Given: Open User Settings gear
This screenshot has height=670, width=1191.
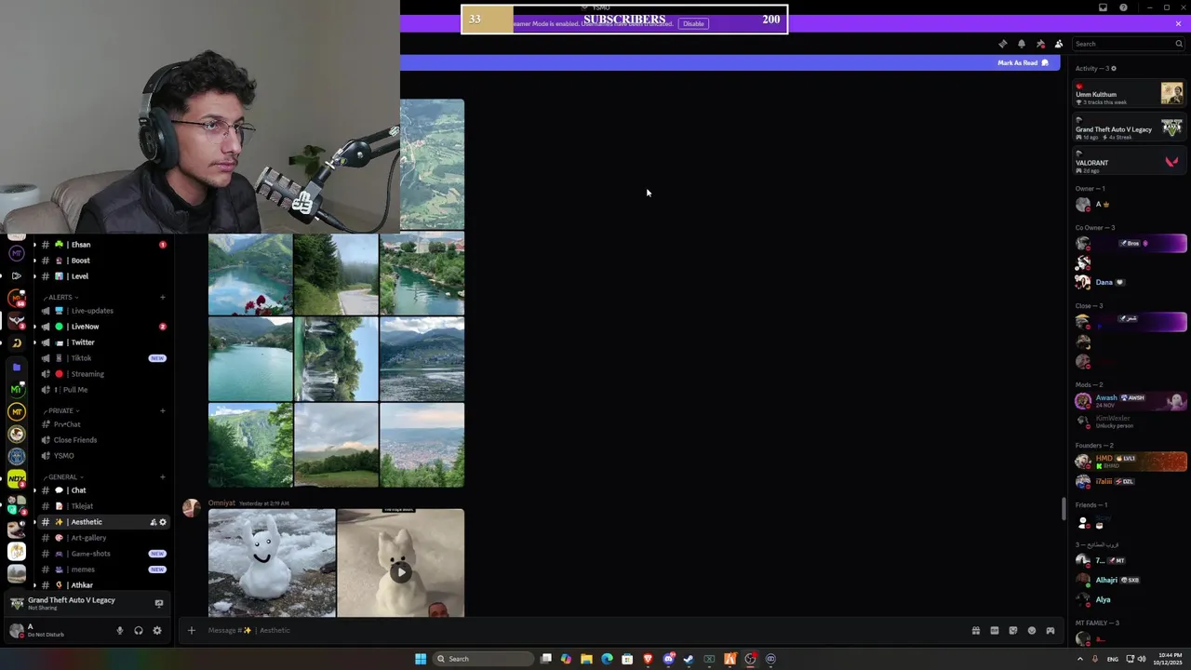Looking at the screenshot, I should tap(157, 631).
